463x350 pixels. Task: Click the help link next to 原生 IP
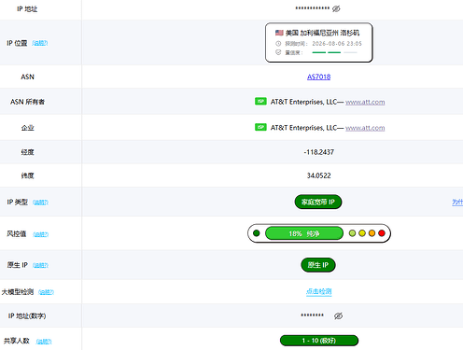coord(40,265)
